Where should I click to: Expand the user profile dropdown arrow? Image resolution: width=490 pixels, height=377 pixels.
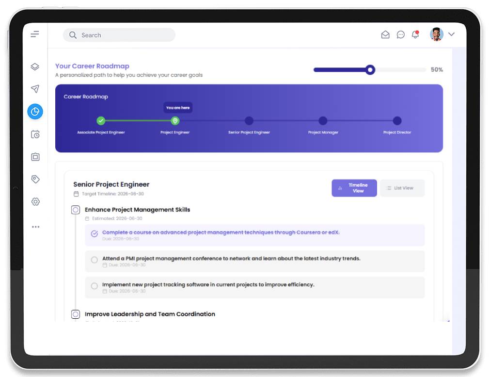tap(451, 34)
